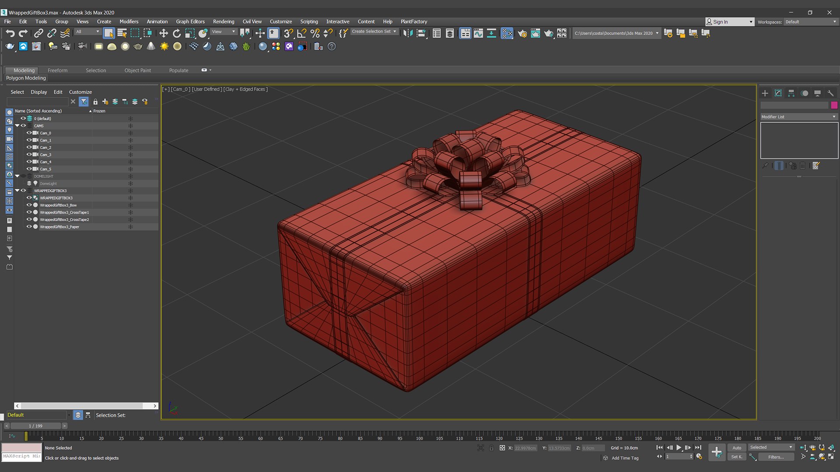The height and width of the screenshot is (472, 840).
Task: Open the Utilities wrench panel
Action: pyautogui.click(x=830, y=93)
